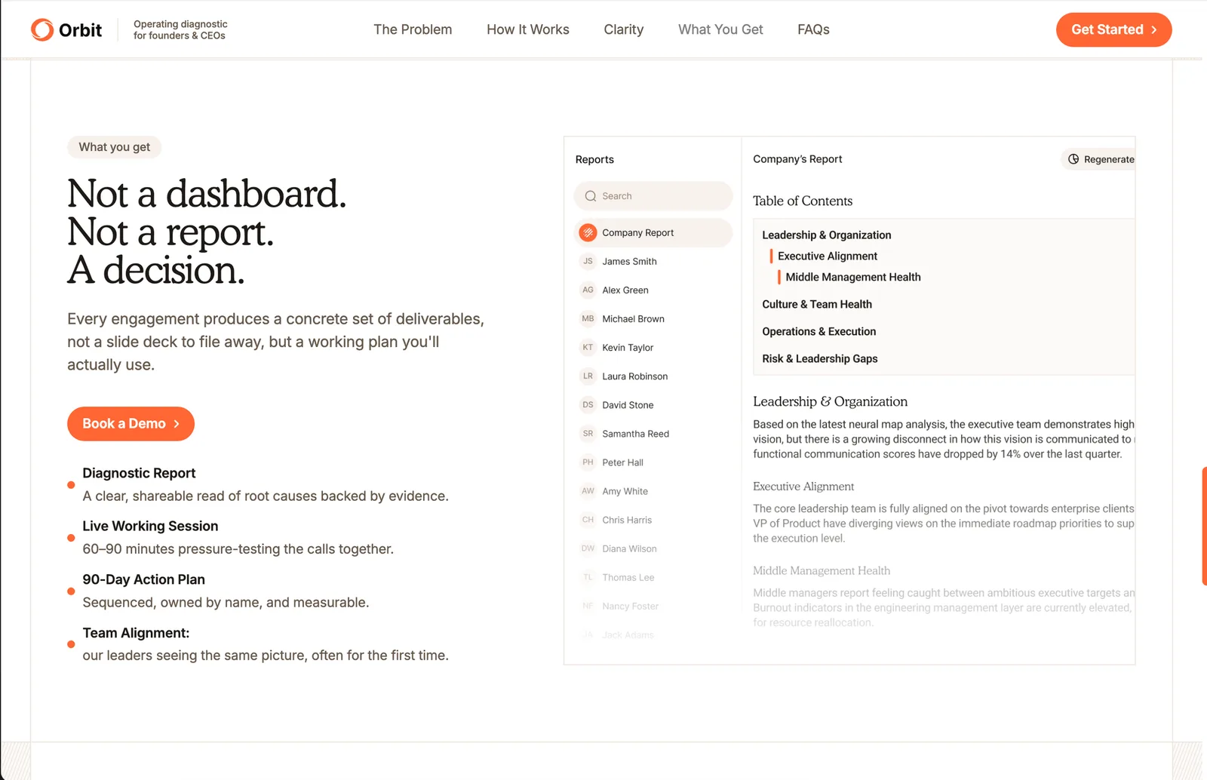Click the JS avatar for James Smith

(588, 262)
